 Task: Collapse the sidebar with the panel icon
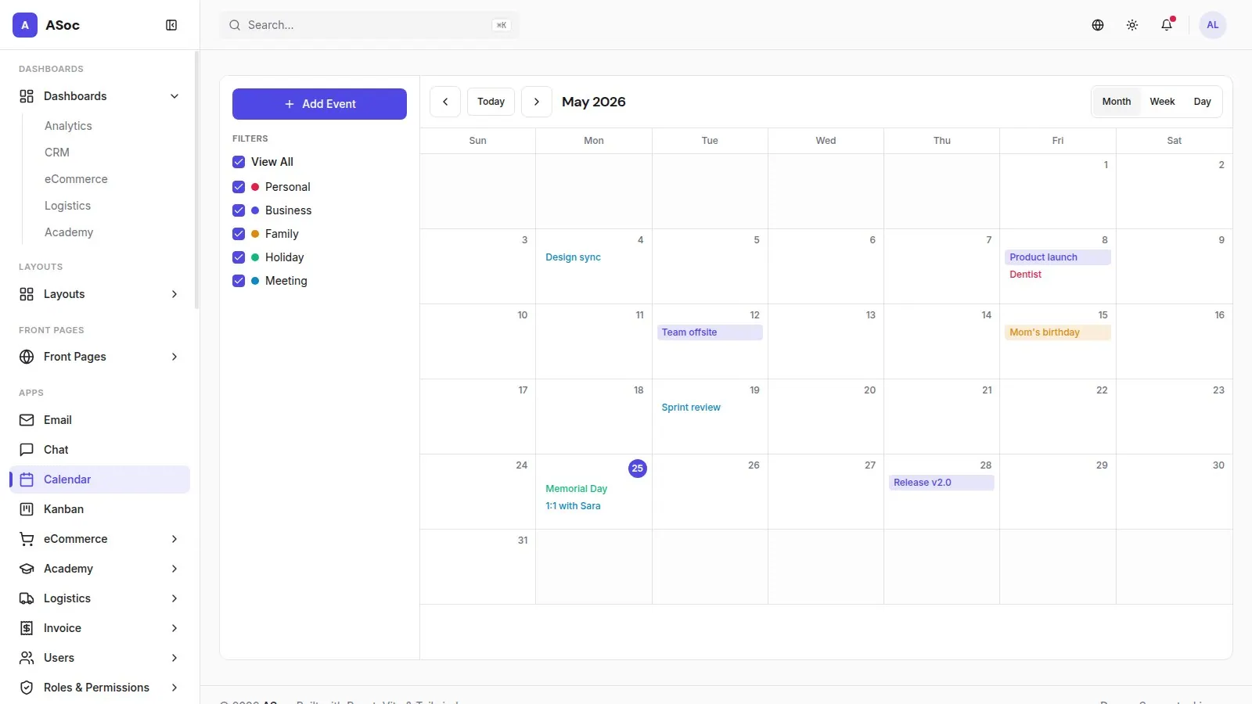[171, 25]
